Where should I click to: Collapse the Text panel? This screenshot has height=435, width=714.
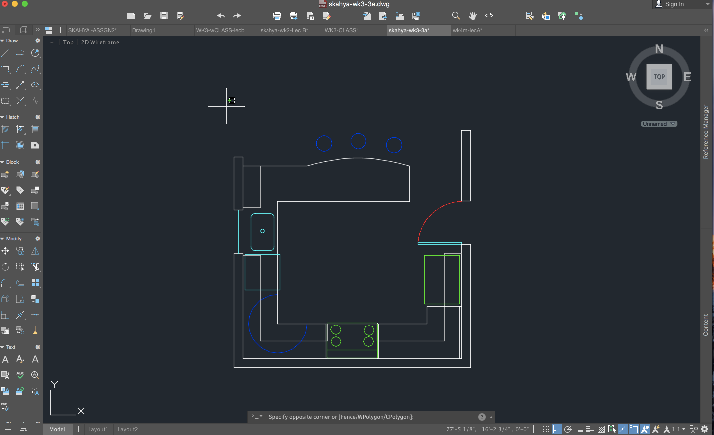(x=2, y=347)
